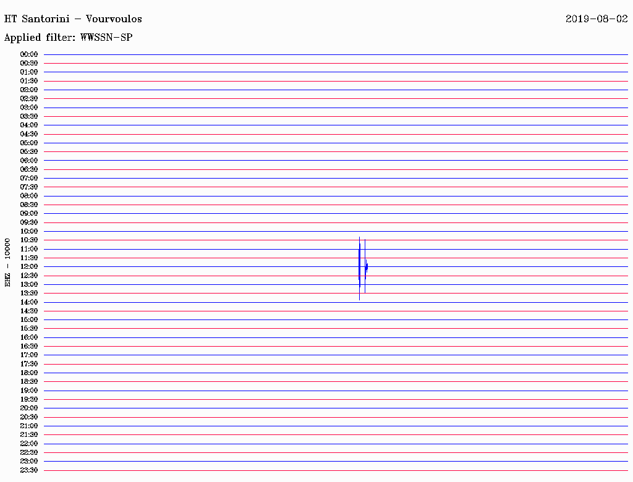The height and width of the screenshot is (482, 633).
Task: Click the 11:00 time label
Action: tap(29, 249)
